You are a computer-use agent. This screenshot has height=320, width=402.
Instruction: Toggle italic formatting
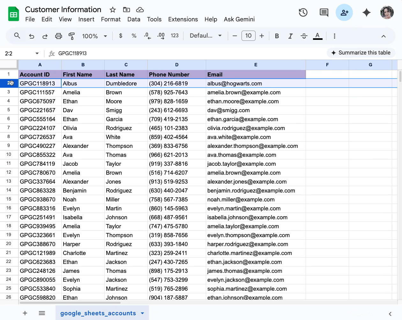290,36
